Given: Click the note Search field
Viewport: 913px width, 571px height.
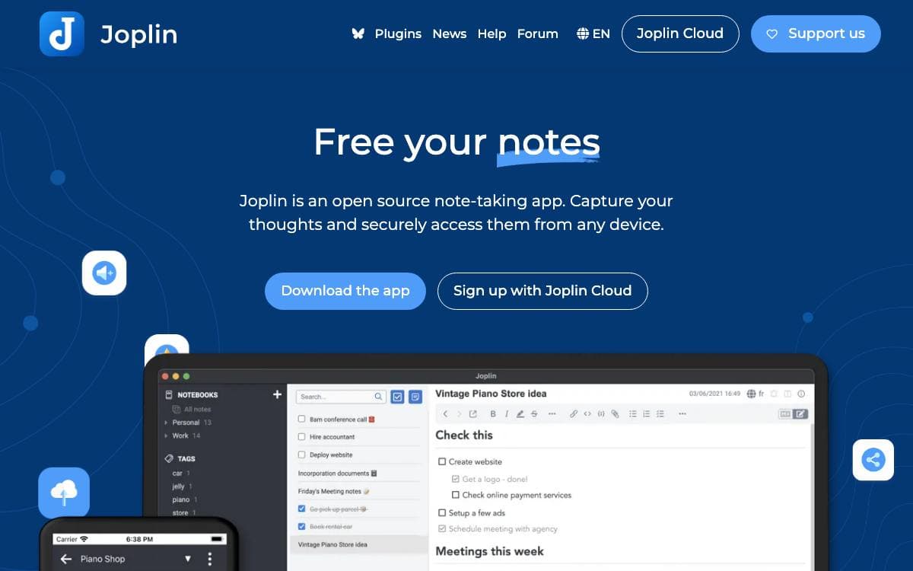Looking at the screenshot, I should pyautogui.click(x=340, y=397).
